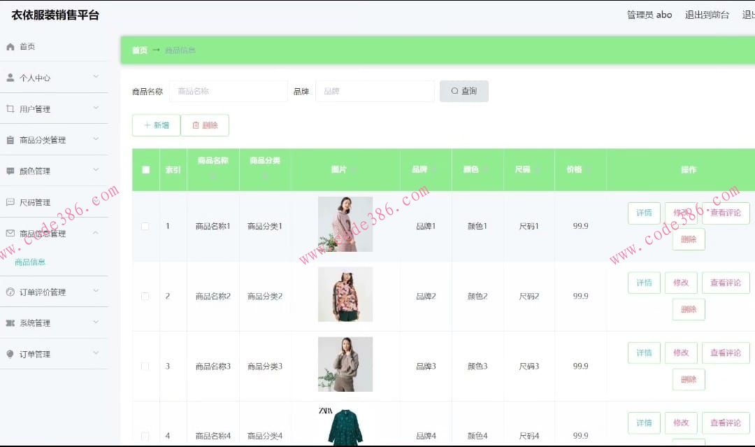Image resolution: width=755 pixels, height=447 pixels.
Task: Open 查看评论 for 商品名称1
Action: tap(725, 213)
